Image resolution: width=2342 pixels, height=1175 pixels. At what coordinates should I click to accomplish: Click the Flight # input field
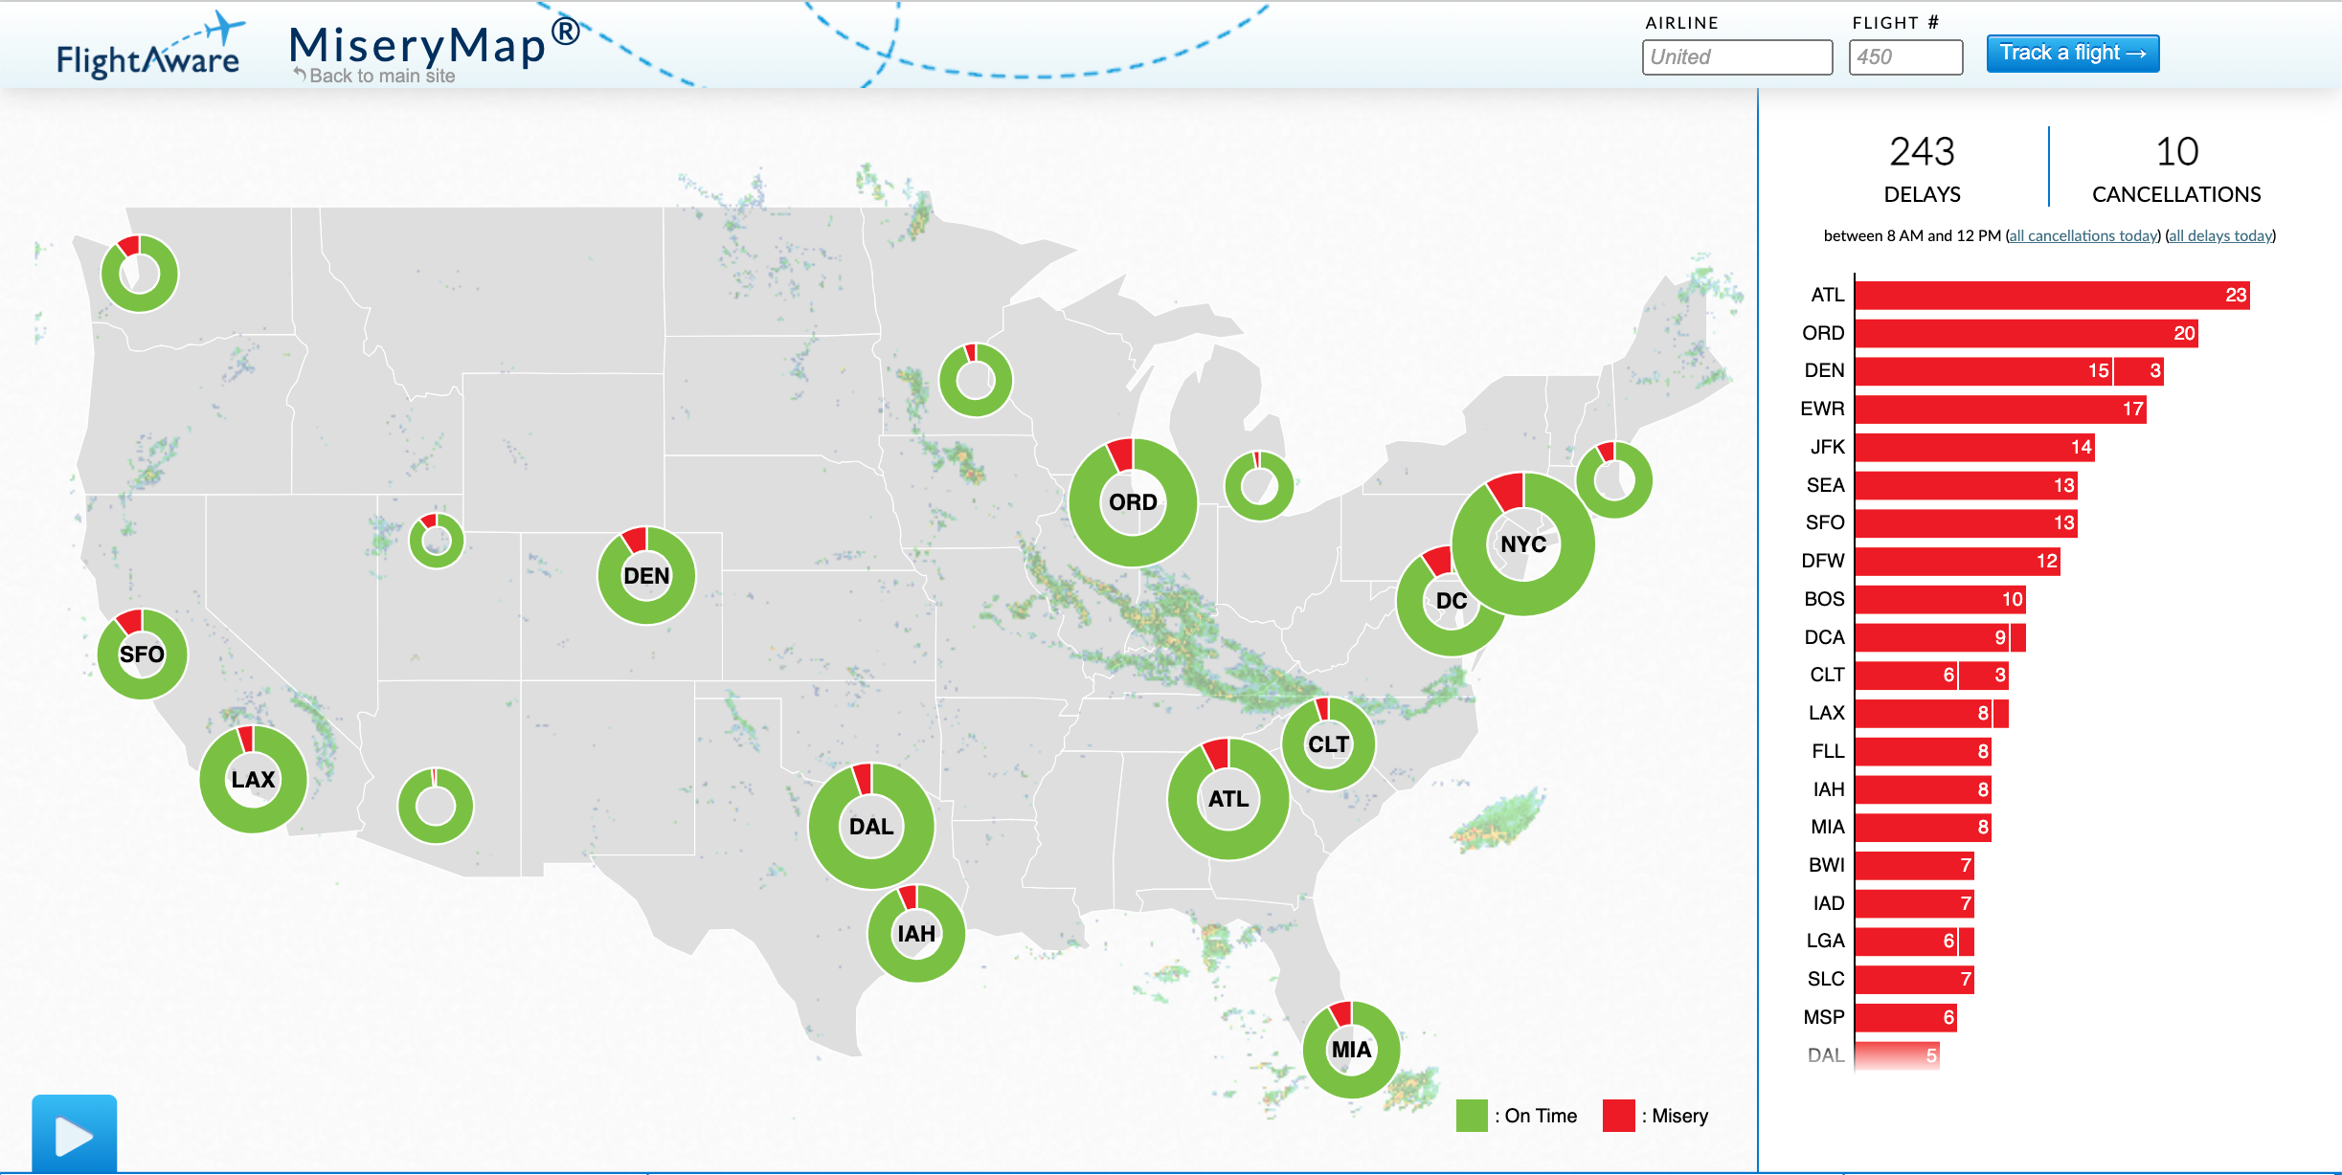click(x=1905, y=56)
